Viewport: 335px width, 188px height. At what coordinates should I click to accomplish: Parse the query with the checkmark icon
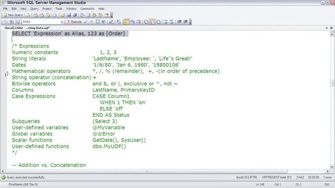(86, 22)
